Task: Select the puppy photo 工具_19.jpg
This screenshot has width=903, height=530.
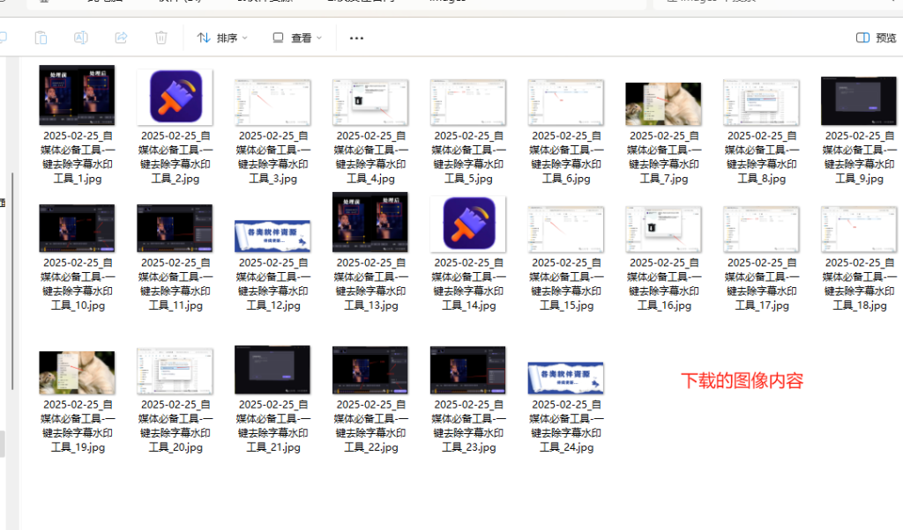Action: (x=77, y=371)
